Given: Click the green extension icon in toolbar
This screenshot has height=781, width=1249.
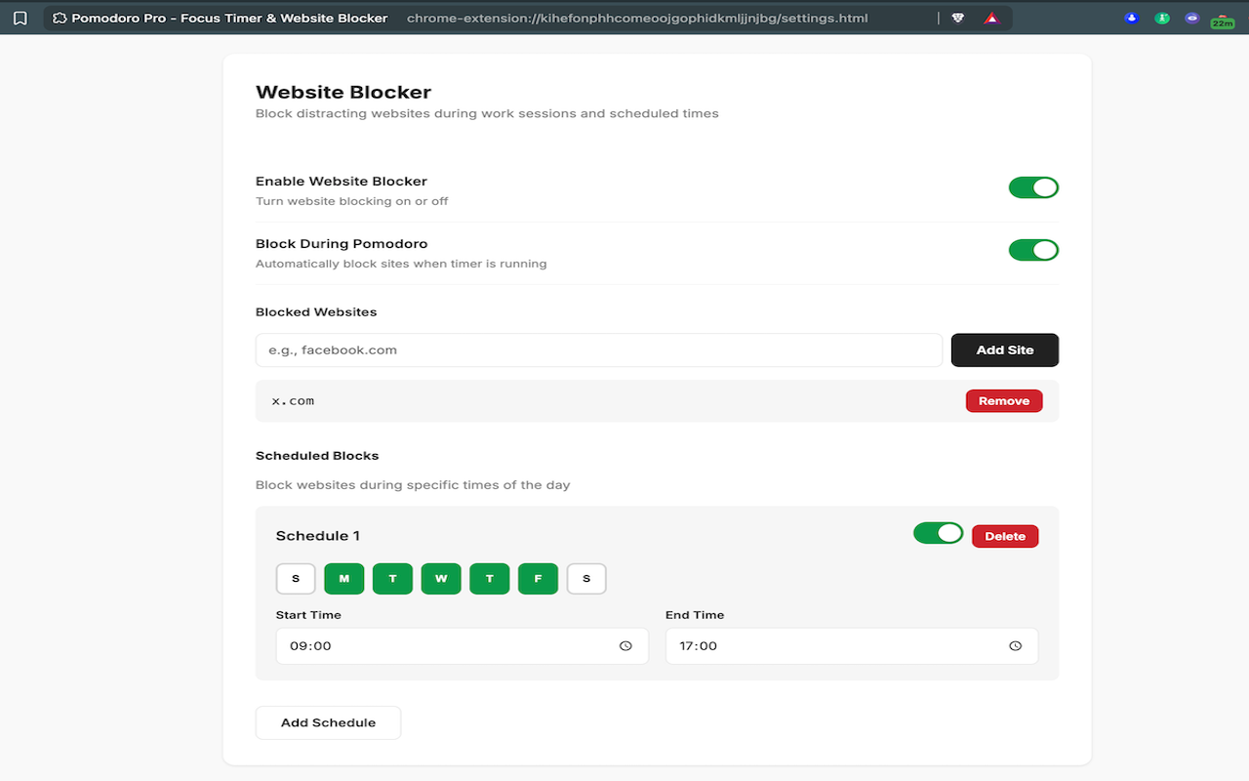Looking at the screenshot, I should click(x=1161, y=18).
